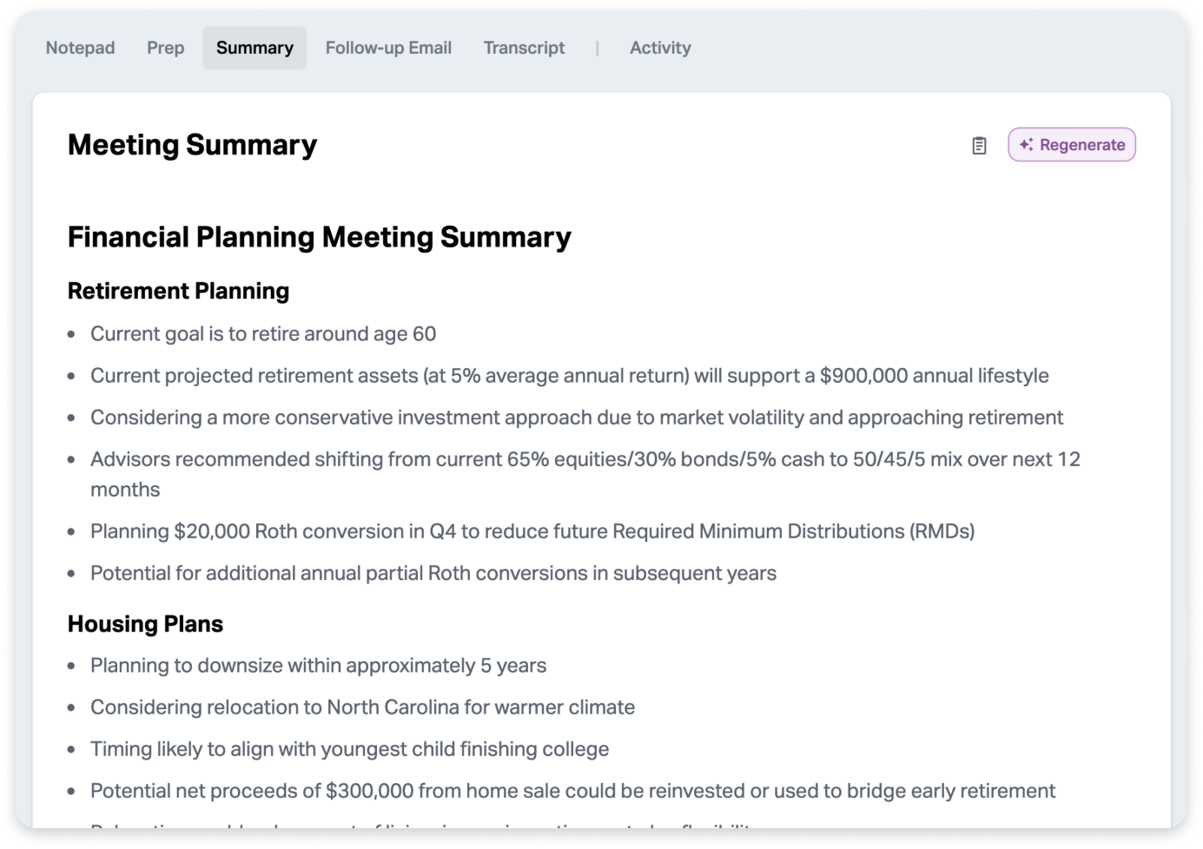Click the bullet about additional annual partial Roth conversions
The image size is (1203, 849).
click(433, 573)
